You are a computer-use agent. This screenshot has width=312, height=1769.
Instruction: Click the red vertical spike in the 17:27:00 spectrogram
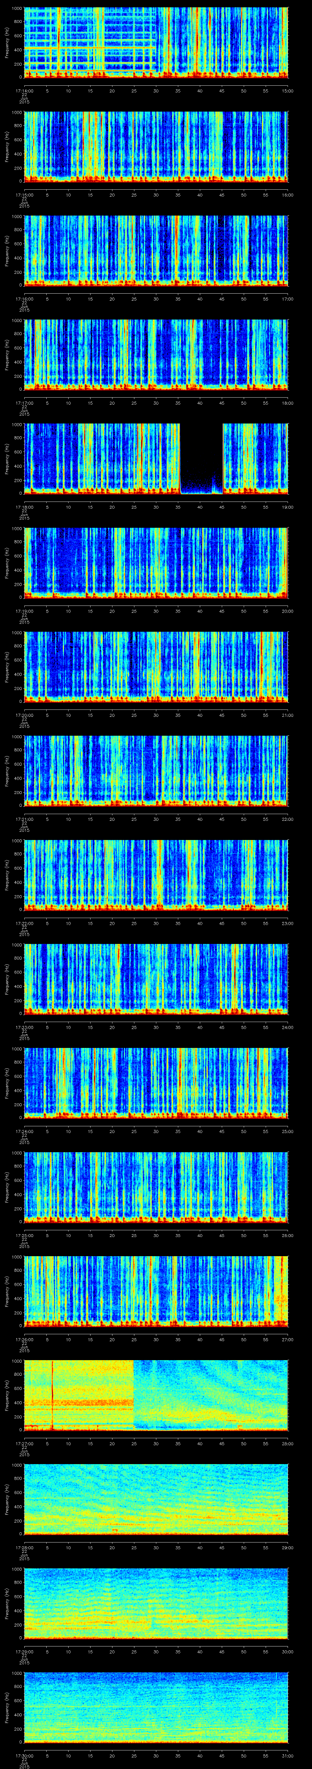click(53, 1395)
